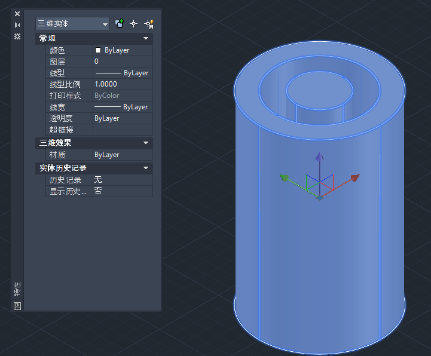Viewport: 431px width, 356px height.
Task: Open the Quick Select icon
Action: pyautogui.click(x=149, y=24)
